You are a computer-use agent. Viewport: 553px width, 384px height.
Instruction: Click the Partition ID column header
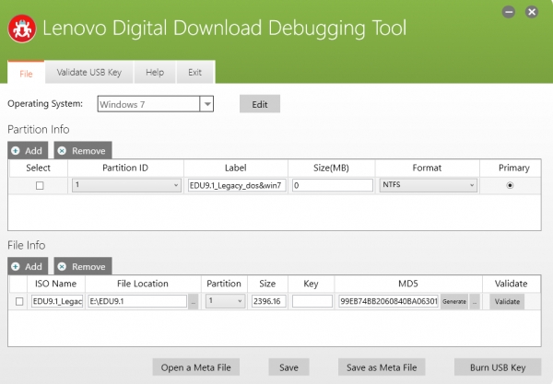(x=125, y=168)
